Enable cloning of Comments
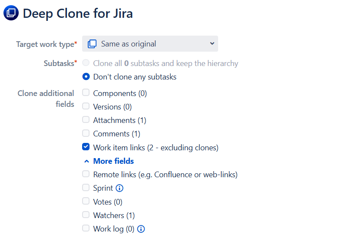Viewport: 345px width, 235px height. pyautogui.click(x=86, y=133)
